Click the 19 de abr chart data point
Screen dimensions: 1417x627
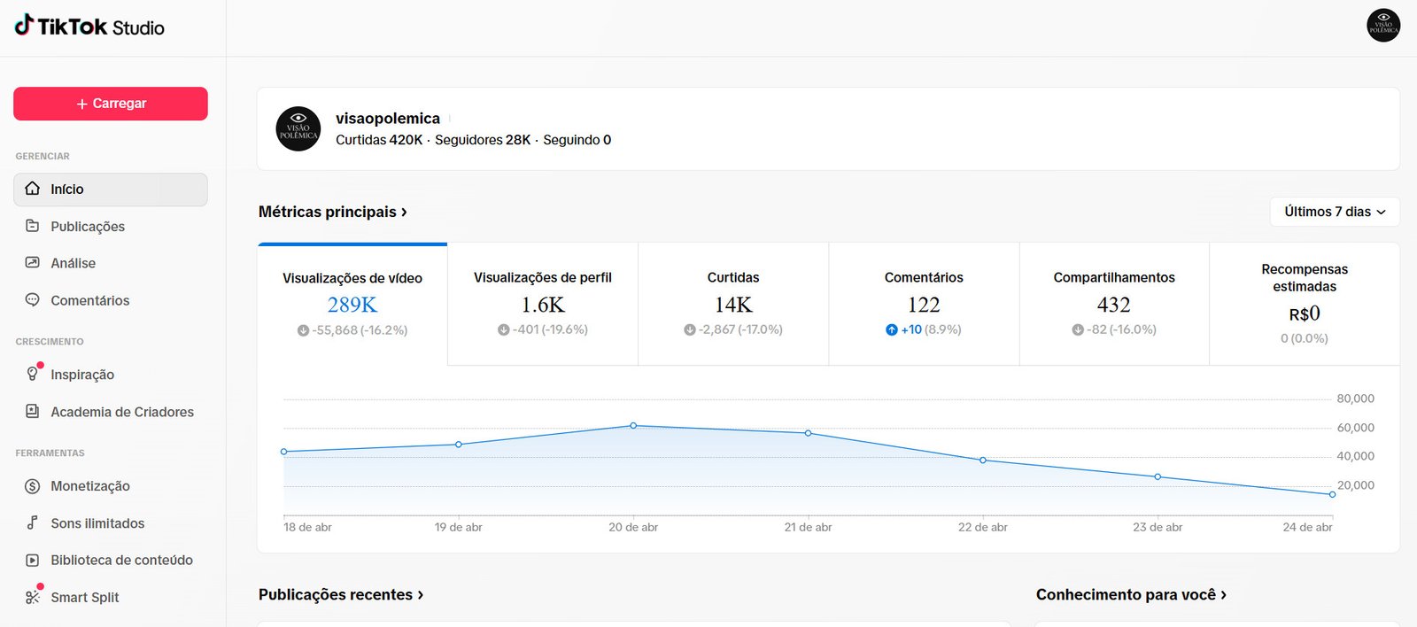[459, 445]
